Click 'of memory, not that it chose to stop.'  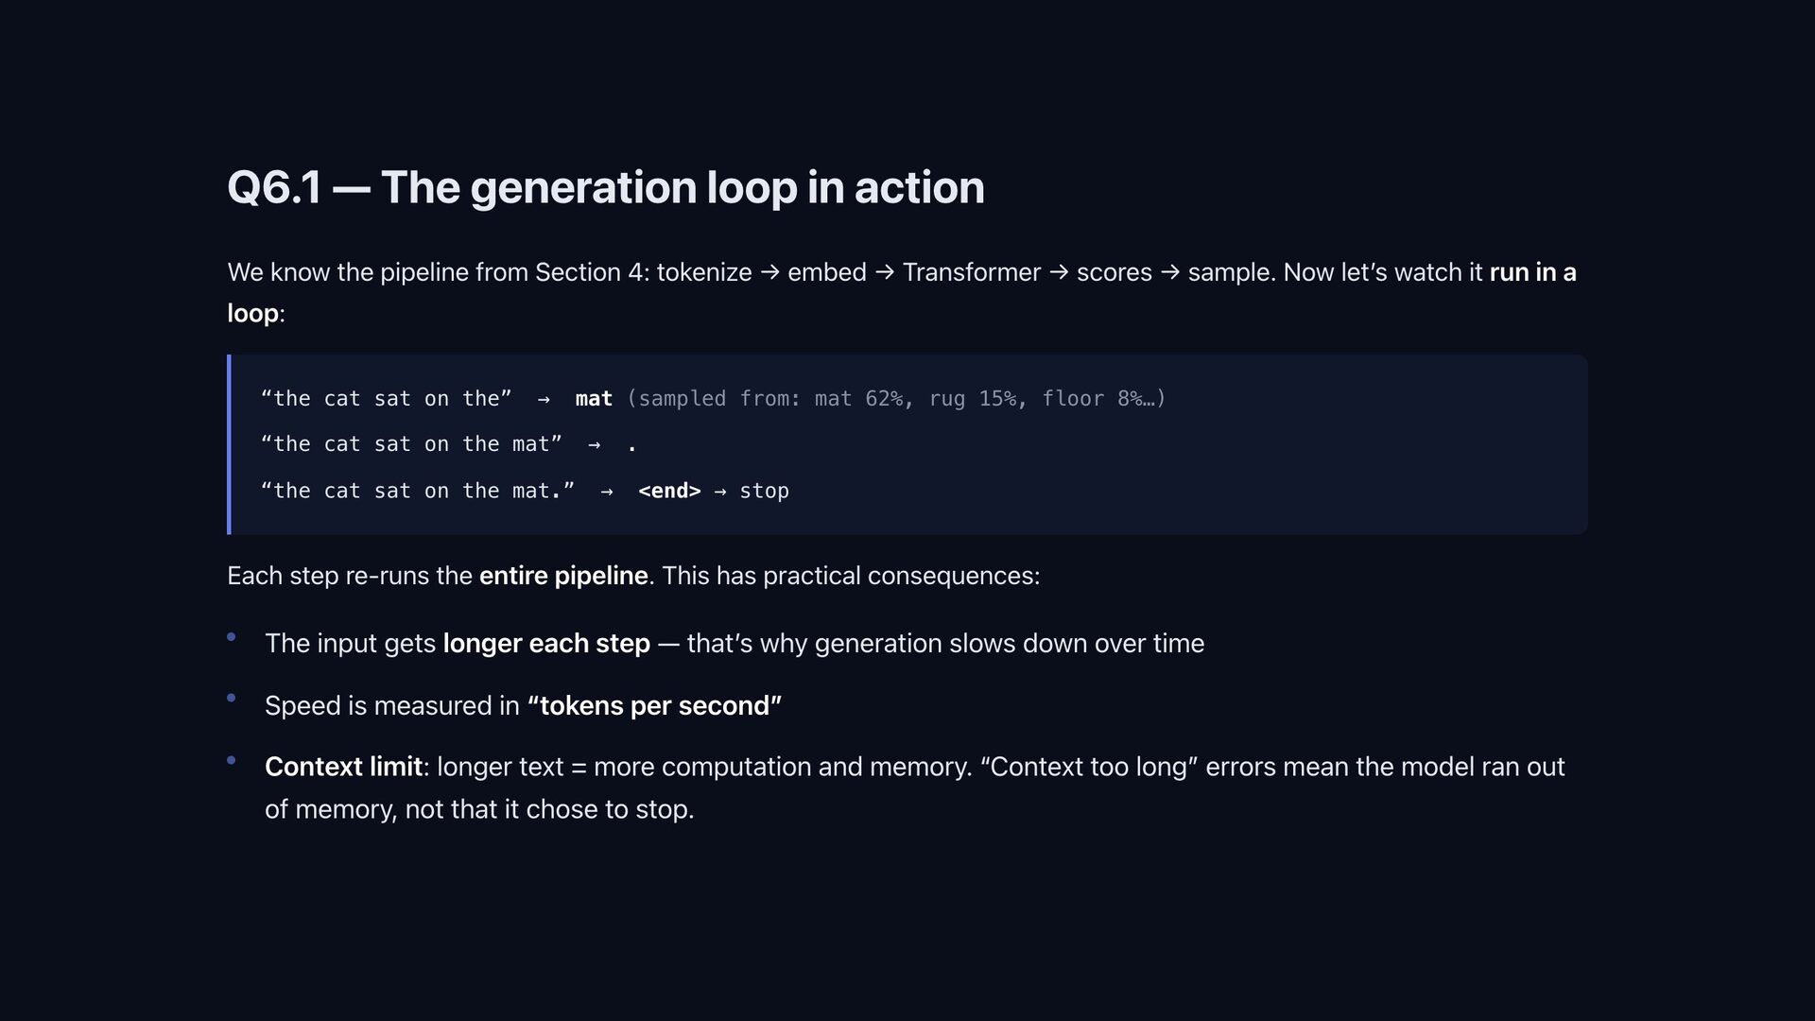tap(479, 809)
